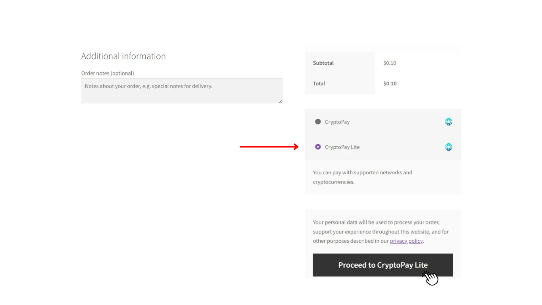Screen dimensions: 542x305
Task: Click the Order notes resize handle
Action: [281, 102]
